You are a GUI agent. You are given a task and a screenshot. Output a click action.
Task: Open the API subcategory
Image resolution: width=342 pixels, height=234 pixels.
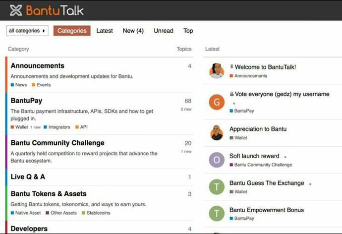82,127
